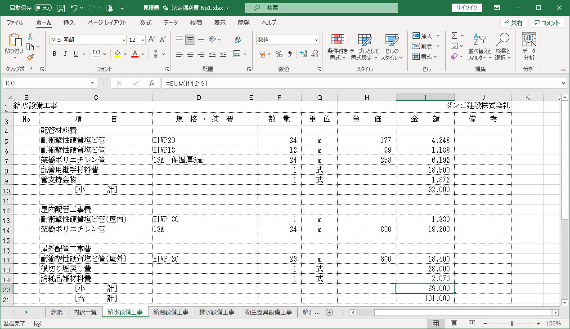Increase decimal places
This screenshot has height=329, width=570.
(303, 54)
